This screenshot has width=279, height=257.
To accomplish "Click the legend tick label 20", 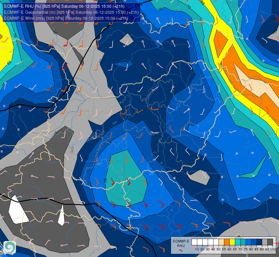I will pyautogui.click(x=202, y=249).
